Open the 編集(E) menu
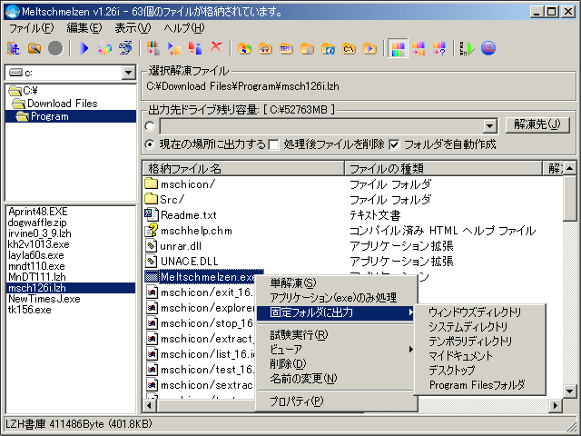 click(84, 28)
